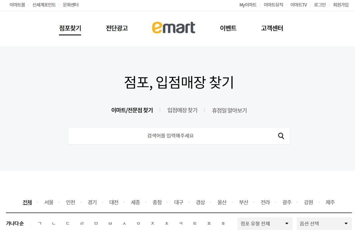Select the ㅇ consonant filter
This screenshot has height=234, width=355.
click(138, 224)
